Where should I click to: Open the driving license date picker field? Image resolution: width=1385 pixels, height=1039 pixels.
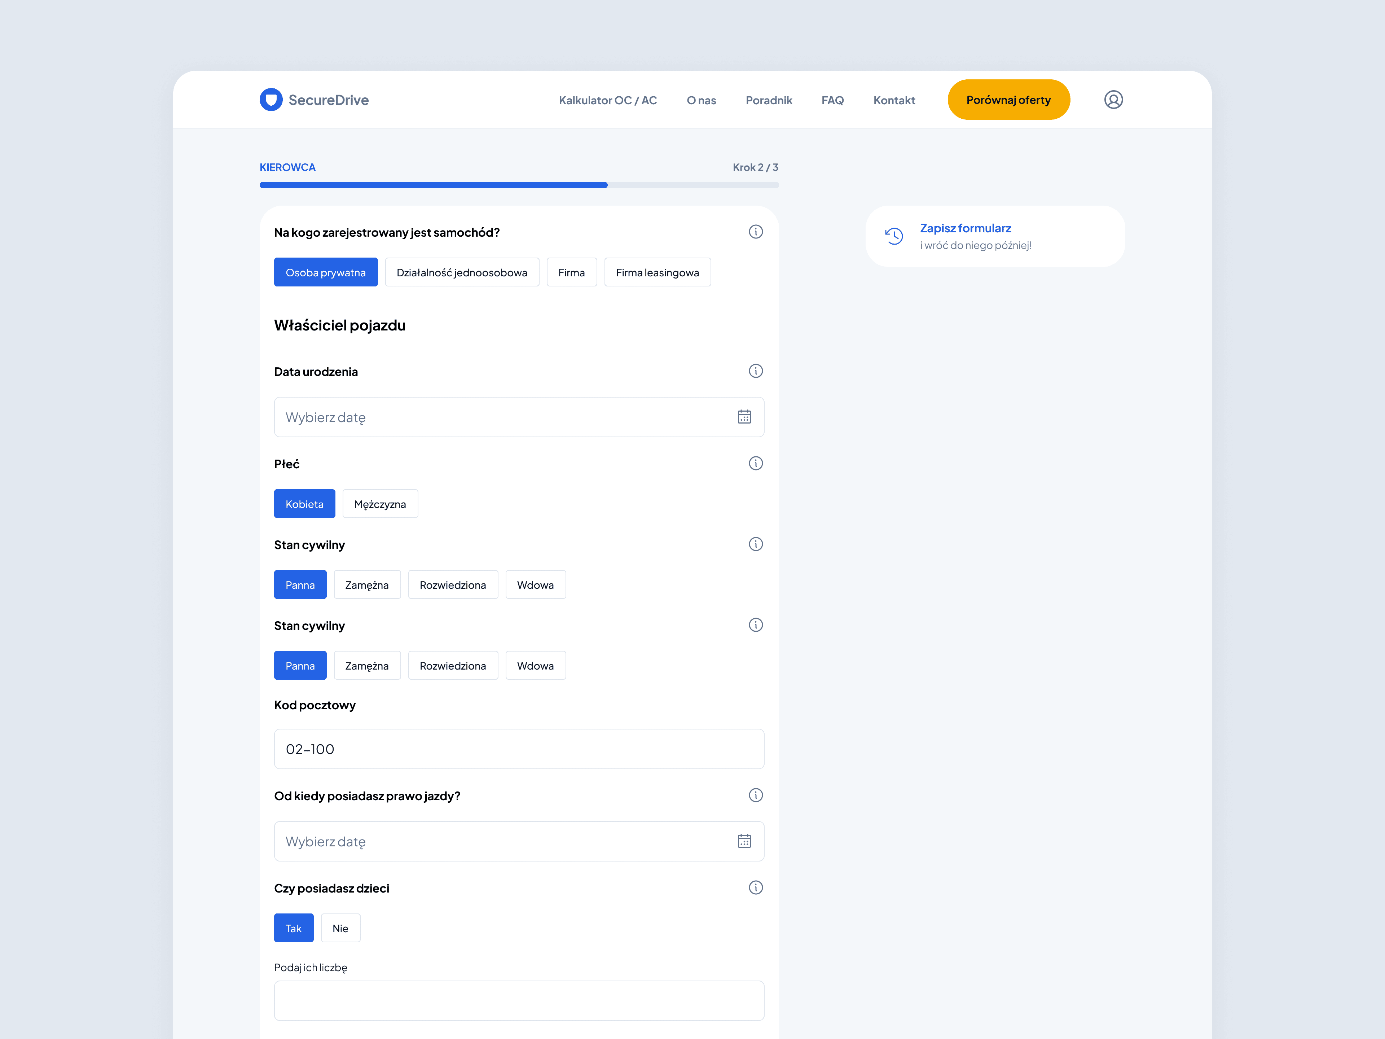coord(501,841)
